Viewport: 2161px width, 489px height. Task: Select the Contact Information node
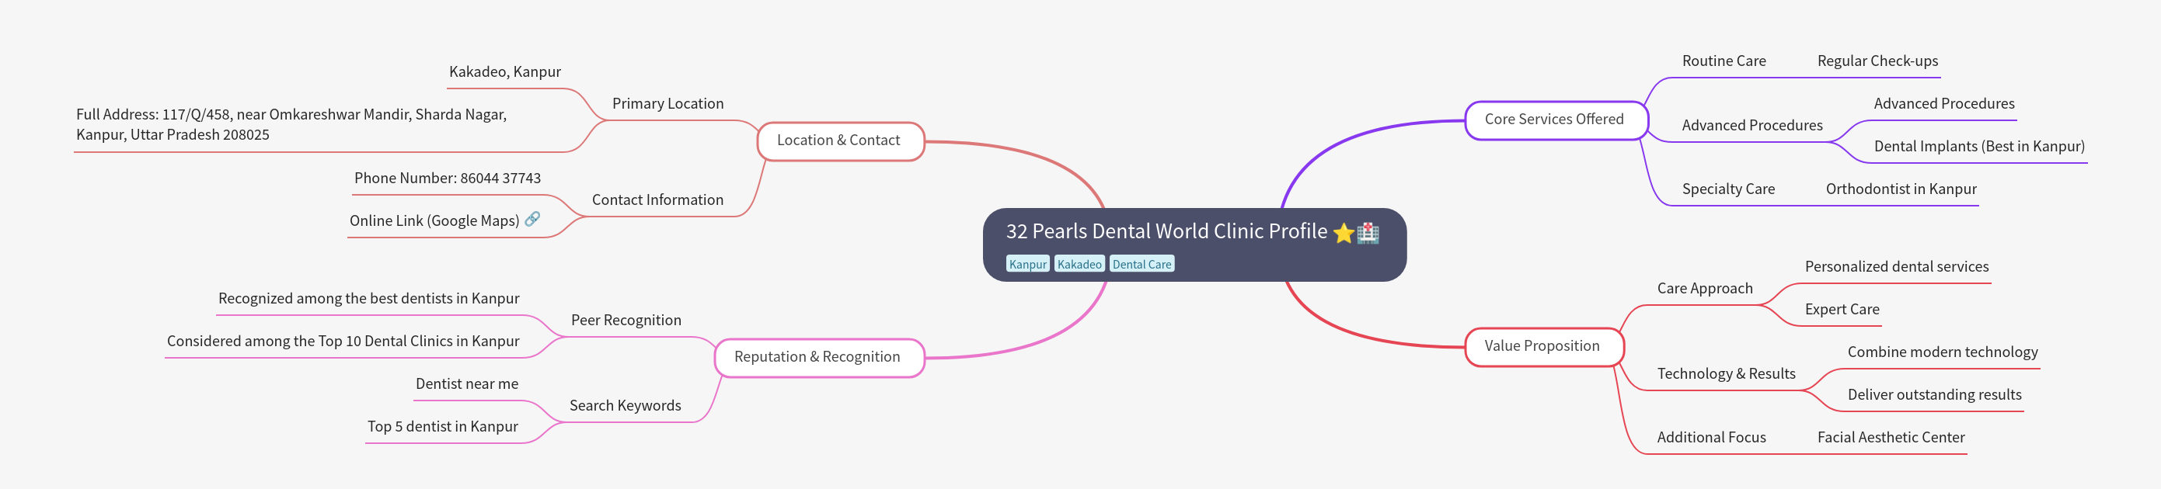click(x=657, y=200)
